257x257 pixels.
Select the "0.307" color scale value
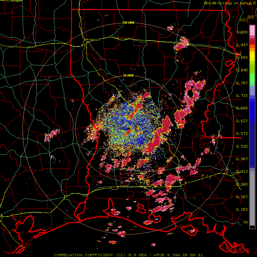tap(242, 197)
